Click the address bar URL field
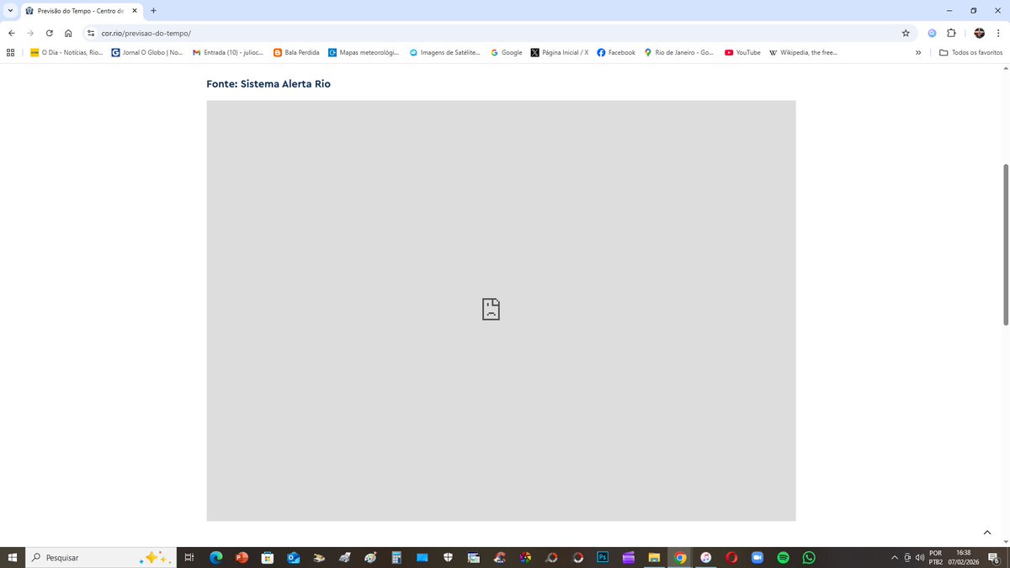Screen dimensions: 1010x568 [x=497, y=33]
